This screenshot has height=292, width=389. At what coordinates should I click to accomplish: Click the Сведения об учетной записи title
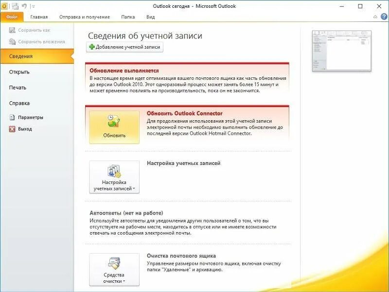pos(145,36)
